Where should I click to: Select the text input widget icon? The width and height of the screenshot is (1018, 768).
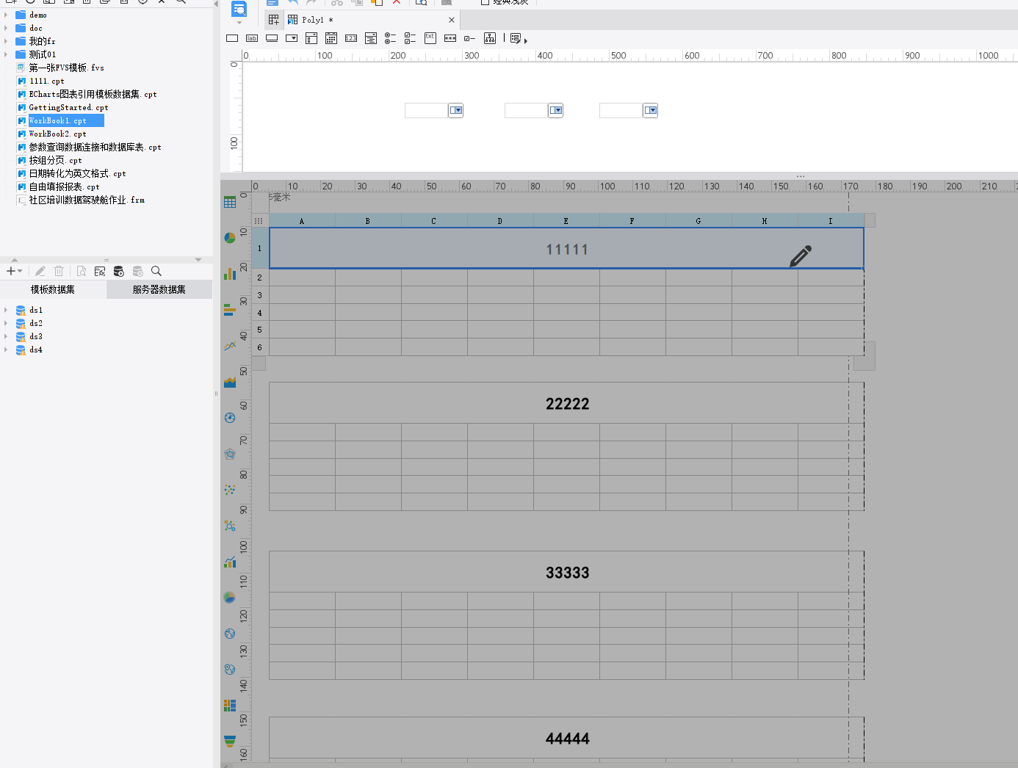pyautogui.click(x=232, y=38)
